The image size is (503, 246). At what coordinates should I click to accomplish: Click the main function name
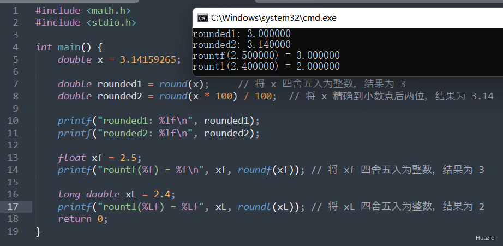pos(69,47)
